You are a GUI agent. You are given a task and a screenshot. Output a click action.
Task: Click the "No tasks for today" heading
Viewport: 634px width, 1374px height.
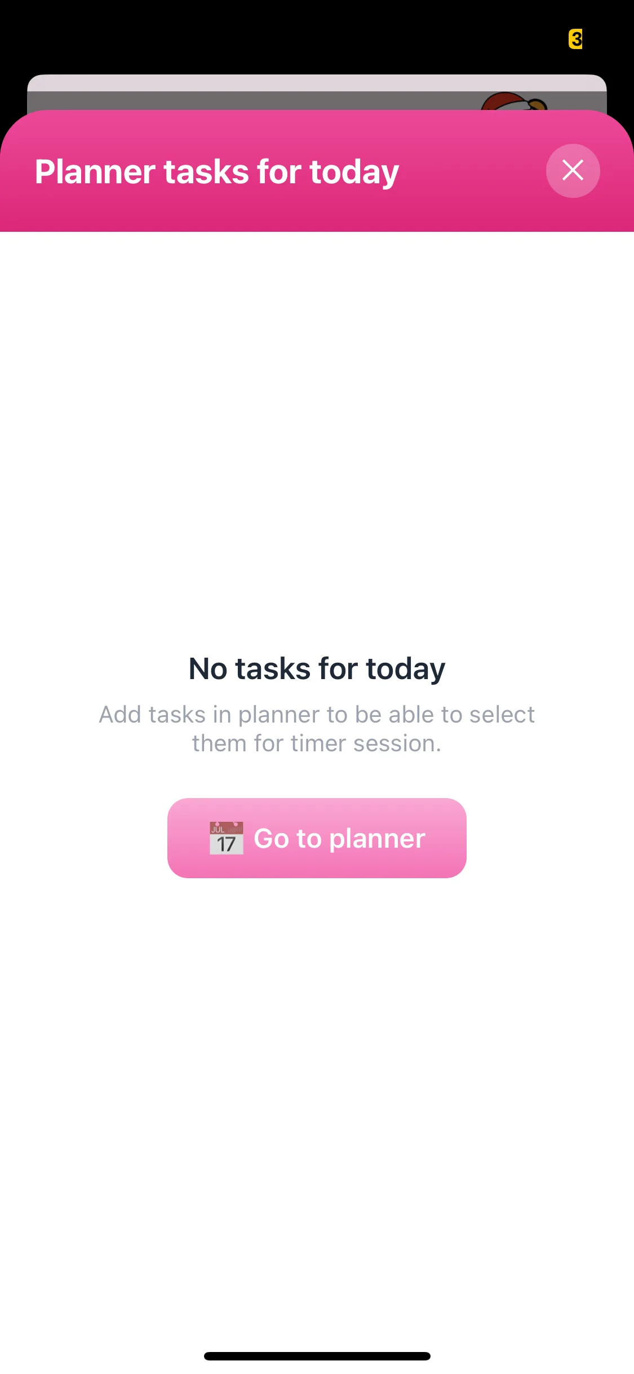point(317,669)
